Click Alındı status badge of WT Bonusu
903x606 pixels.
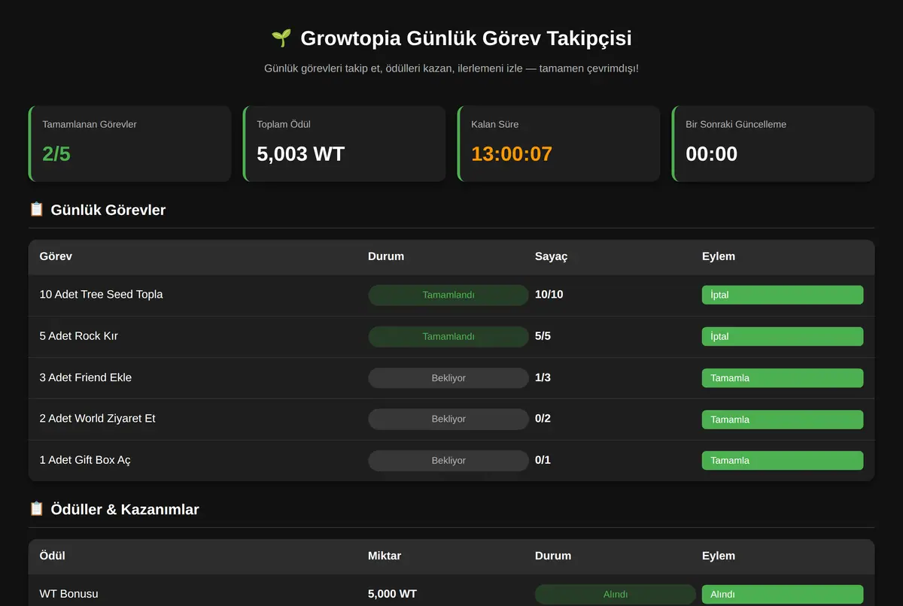[616, 594]
